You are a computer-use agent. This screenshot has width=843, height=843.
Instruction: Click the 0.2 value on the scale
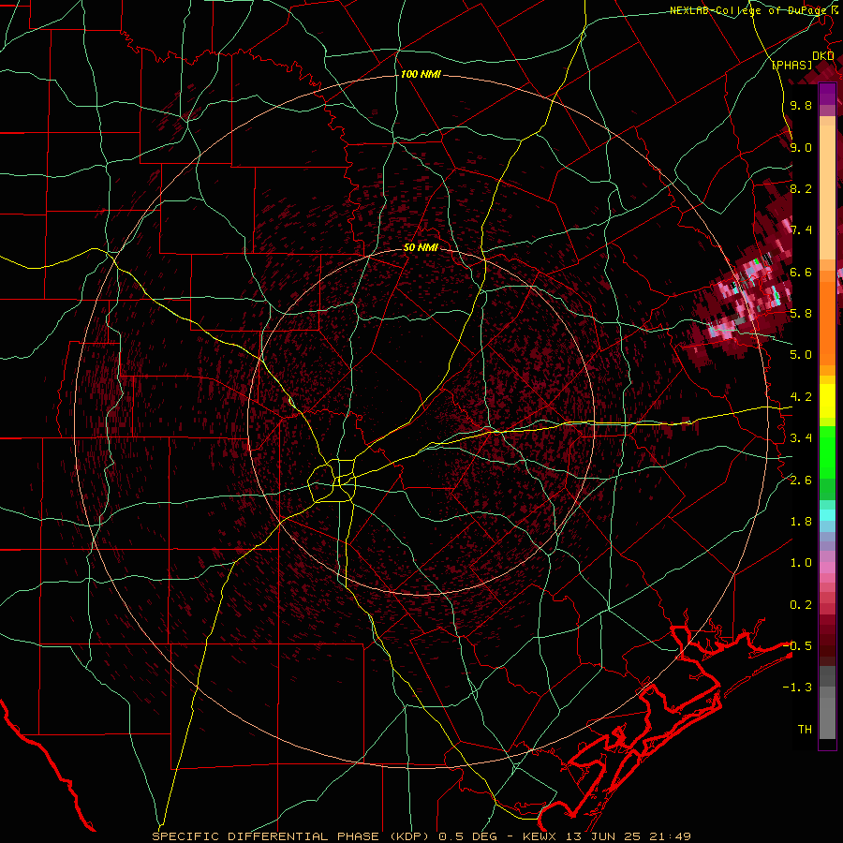[x=801, y=605]
